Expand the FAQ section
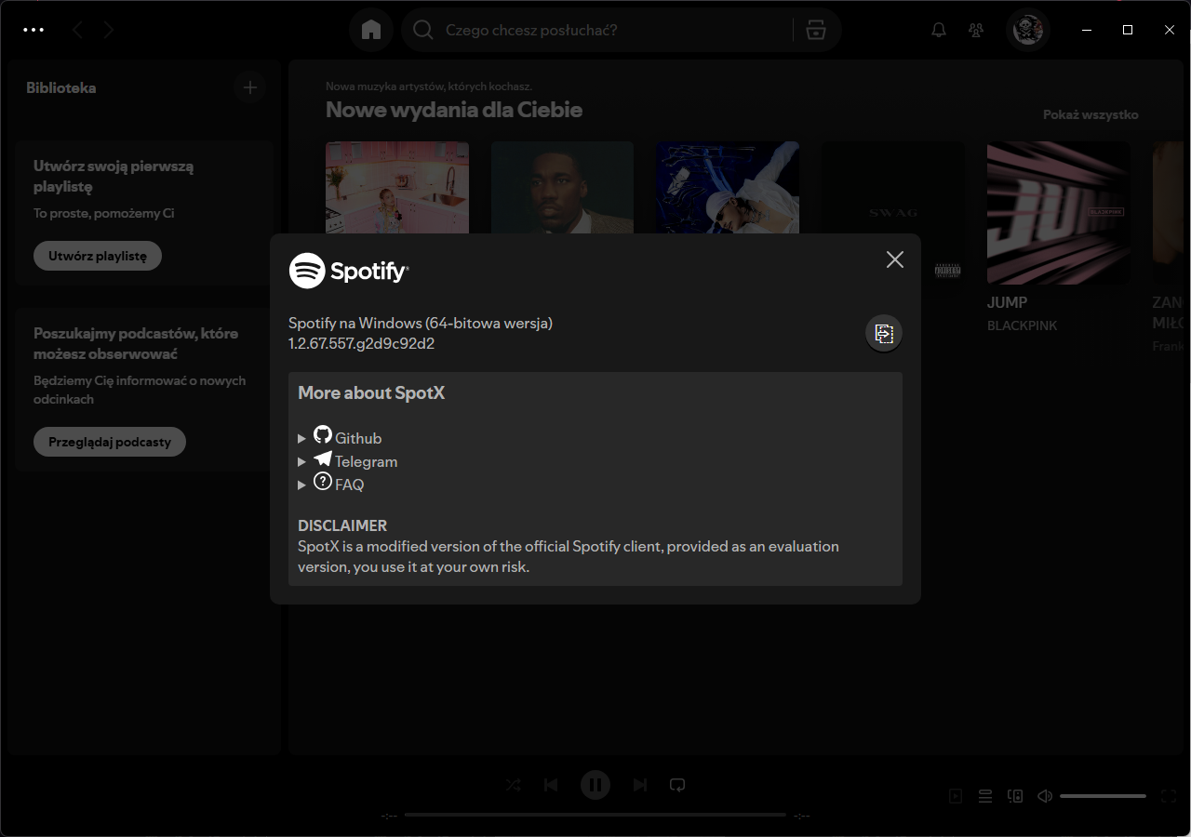Viewport: 1191px width, 837px height. [x=331, y=484]
